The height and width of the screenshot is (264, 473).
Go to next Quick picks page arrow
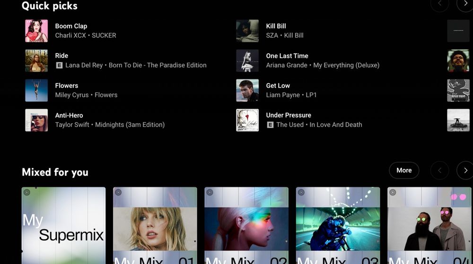(x=465, y=4)
